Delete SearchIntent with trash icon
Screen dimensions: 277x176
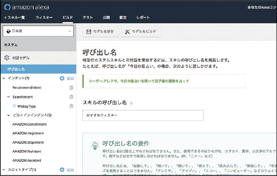(x=71, y=97)
